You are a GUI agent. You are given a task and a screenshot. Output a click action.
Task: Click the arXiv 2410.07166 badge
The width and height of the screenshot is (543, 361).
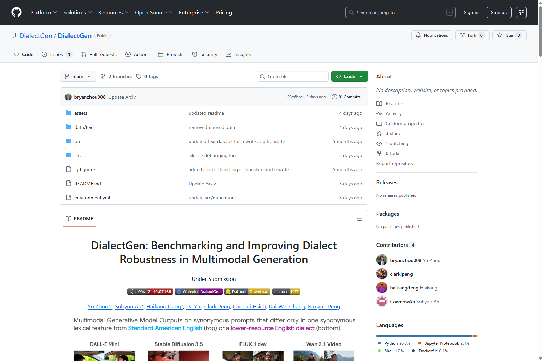pos(150,292)
